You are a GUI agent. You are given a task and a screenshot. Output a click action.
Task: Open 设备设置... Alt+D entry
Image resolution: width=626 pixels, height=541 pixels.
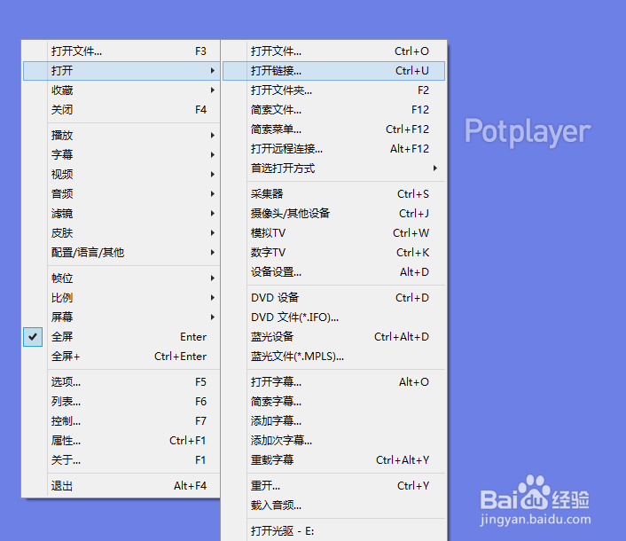(333, 272)
